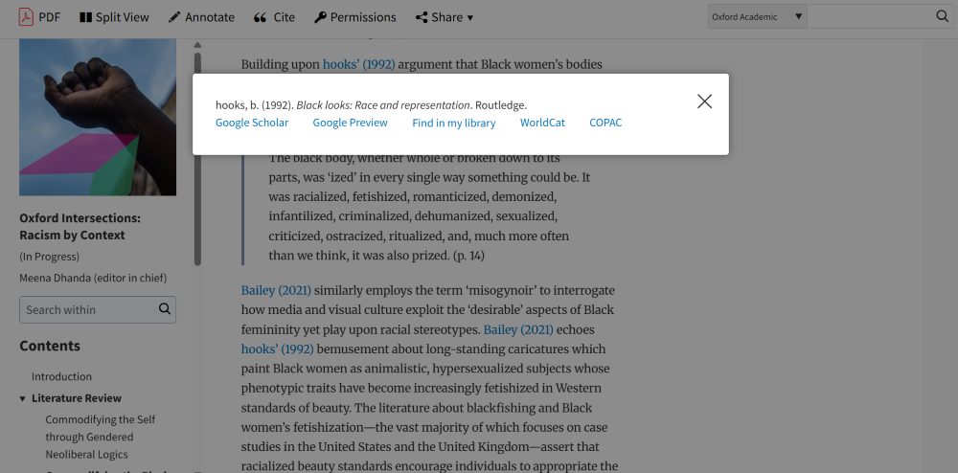Click the Find in my library link
The height and width of the screenshot is (473, 958).
(x=453, y=123)
